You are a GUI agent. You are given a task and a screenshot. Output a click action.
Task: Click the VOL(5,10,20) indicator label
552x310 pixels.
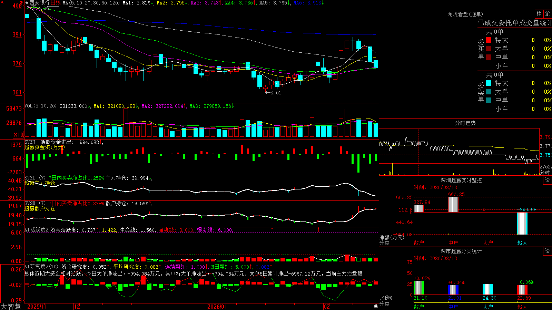point(40,106)
